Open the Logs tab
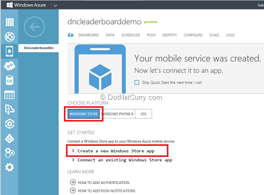This screenshot has height=195, width=264. pyautogui.click(x=230, y=35)
